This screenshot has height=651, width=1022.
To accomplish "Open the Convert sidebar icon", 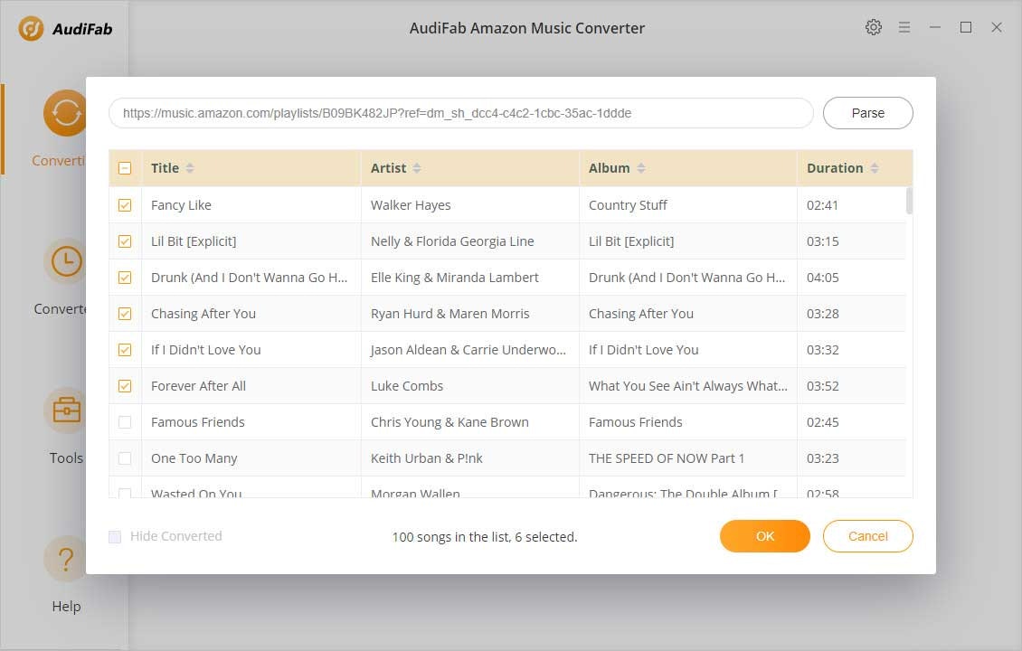I will [x=64, y=113].
